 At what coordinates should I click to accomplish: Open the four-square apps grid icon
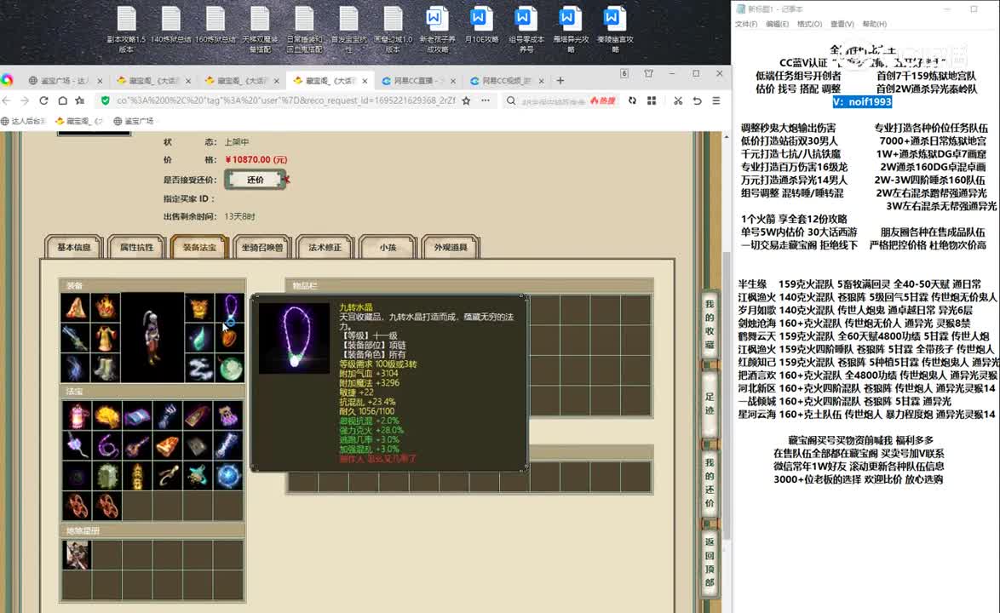click(651, 100)
